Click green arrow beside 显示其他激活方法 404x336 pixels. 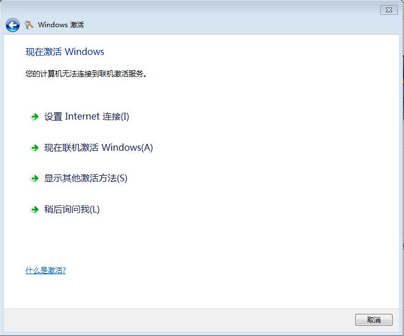[35, 178]
